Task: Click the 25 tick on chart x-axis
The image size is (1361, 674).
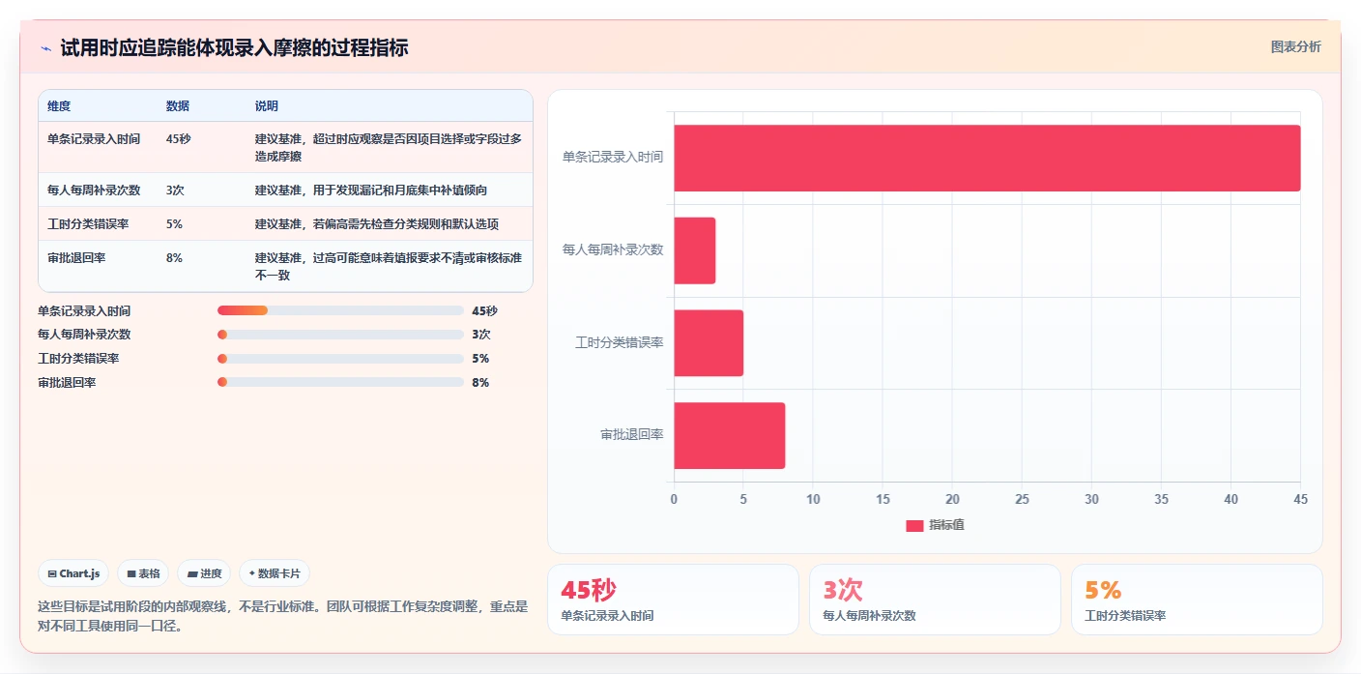Action: coord(1022,500)
